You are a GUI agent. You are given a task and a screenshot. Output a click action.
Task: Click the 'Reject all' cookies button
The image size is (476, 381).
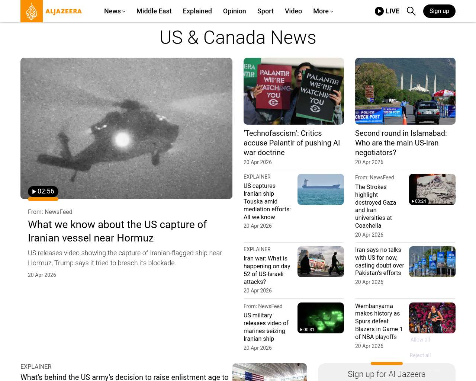tap(420, 355)
